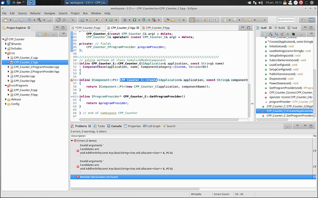318x198 pixels.
Task: Click the green Run button icon
Action: pyautogui.click(x=134, y=20)
